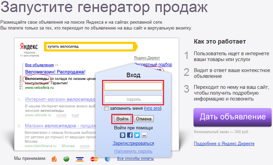The height and width of the screenshot is (165, 273).
Task: Focus the 'пароль' password field
Action: 133,99
